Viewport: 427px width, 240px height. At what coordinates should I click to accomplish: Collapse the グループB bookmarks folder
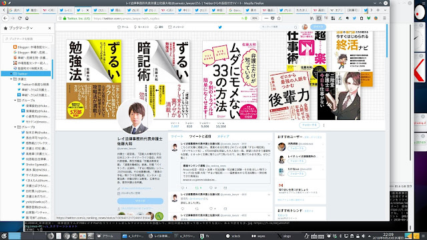point(15,127)
